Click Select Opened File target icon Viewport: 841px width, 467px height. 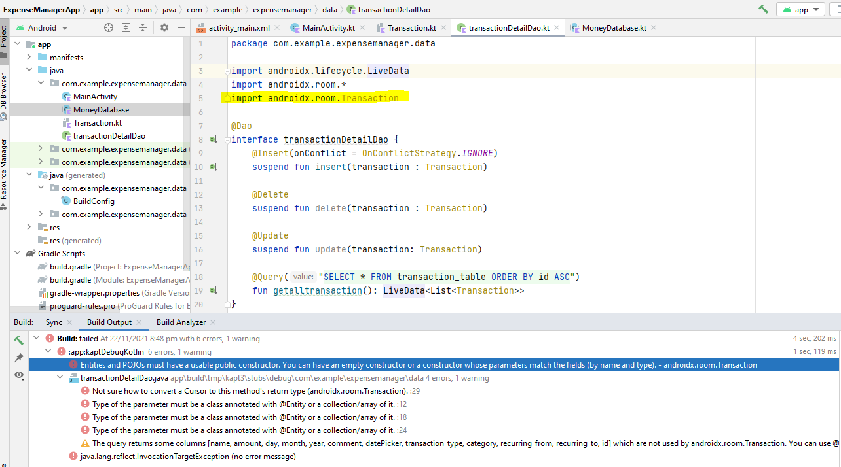click(x=109, y=27)
